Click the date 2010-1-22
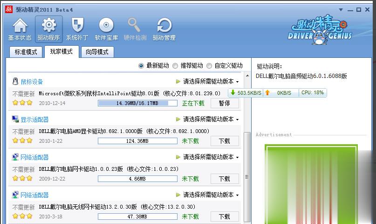The height and width of the screenshot is (224, 376). click(51, 141)
